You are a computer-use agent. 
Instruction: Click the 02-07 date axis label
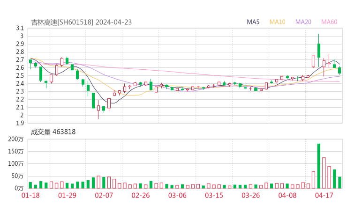pos(104,195)
